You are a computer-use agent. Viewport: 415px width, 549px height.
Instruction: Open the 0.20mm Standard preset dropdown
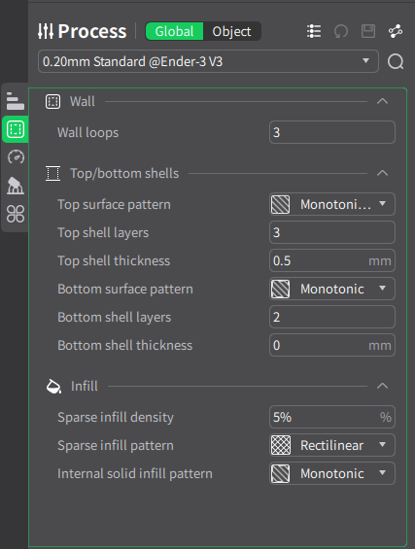pos(208,61)
